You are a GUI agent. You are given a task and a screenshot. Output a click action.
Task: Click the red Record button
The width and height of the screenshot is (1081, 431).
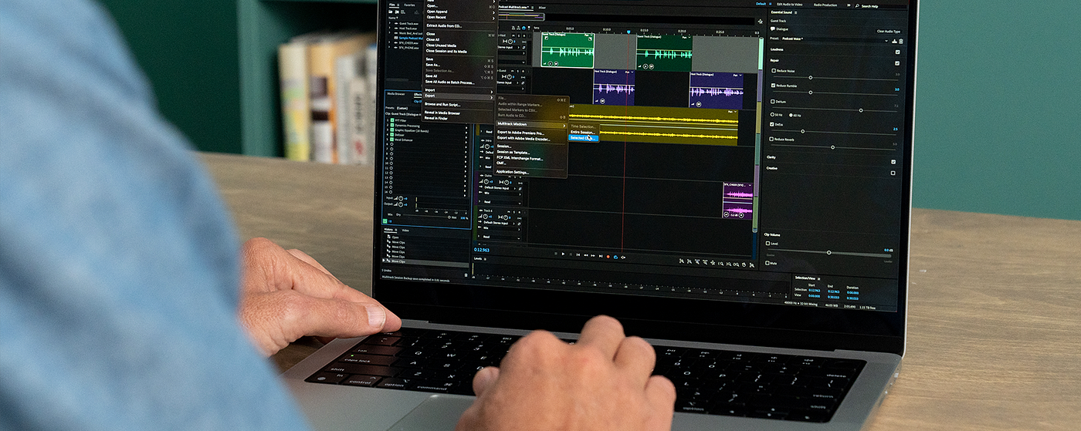[x=608, y=256]
